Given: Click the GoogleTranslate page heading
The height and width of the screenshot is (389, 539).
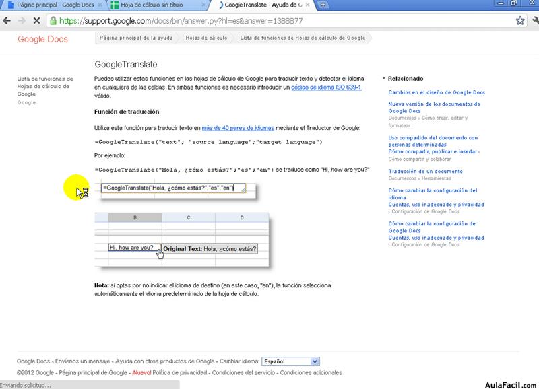Looking at the screenshot, I should [x=125, y=64].
